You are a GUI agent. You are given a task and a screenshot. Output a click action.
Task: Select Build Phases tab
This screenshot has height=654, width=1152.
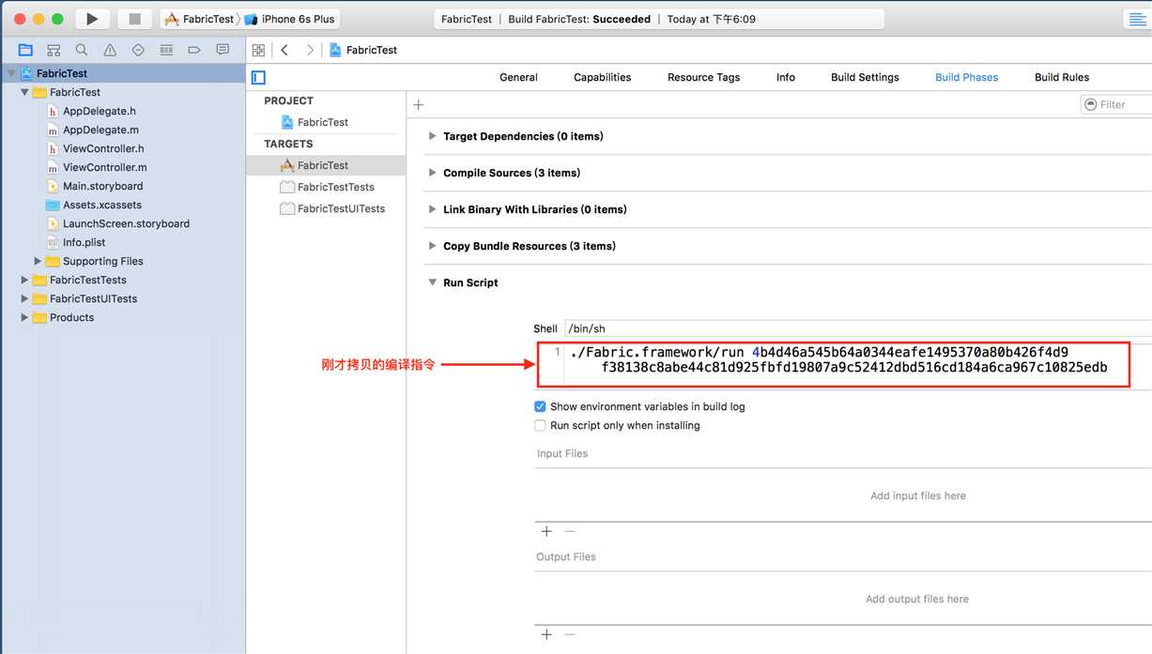(x=966, y=78)
